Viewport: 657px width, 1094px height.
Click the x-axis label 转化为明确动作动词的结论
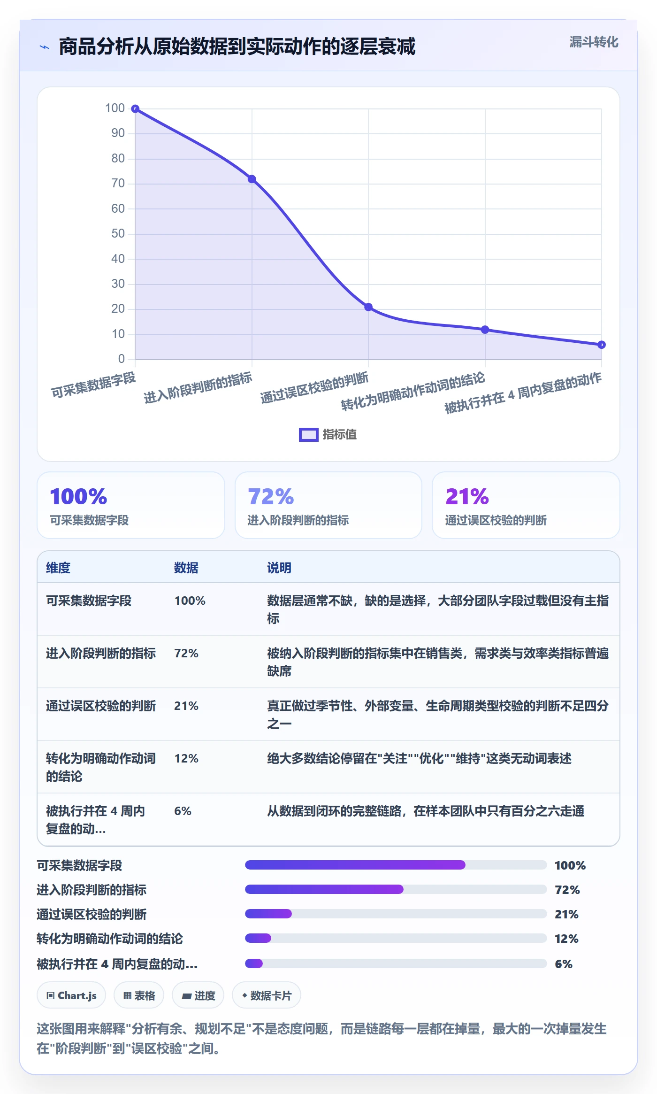[413, 392]
